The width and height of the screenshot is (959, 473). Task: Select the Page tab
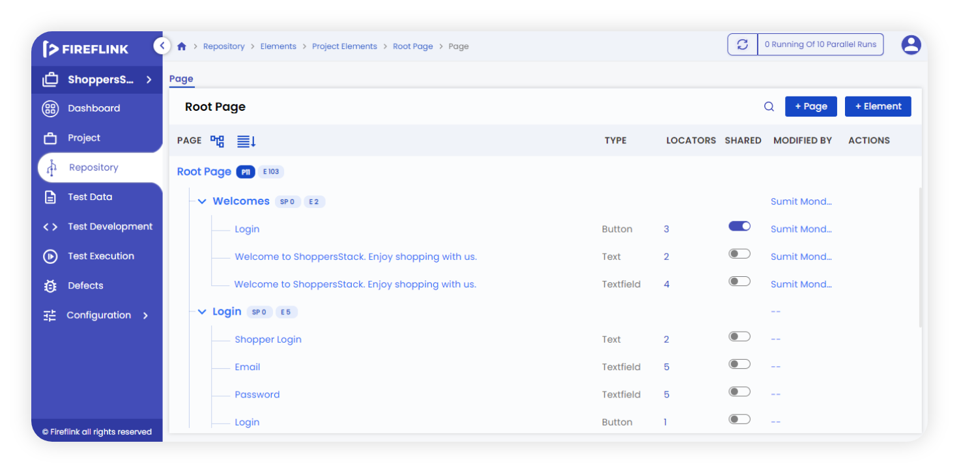(181, 79)
